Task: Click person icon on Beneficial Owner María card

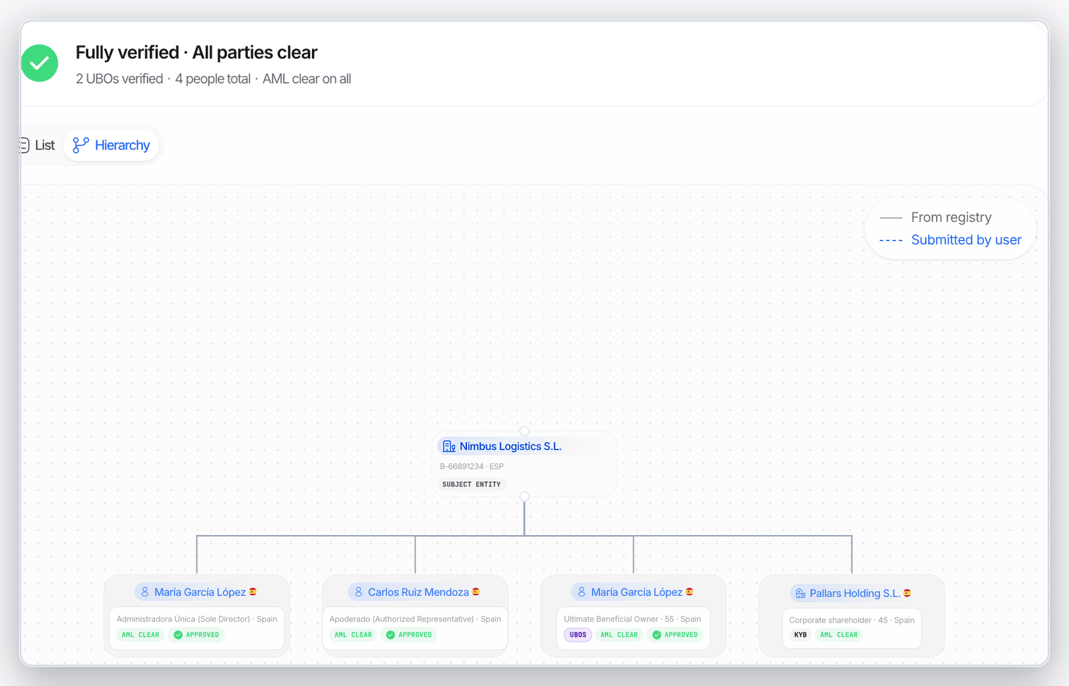Action: [582, 592]
